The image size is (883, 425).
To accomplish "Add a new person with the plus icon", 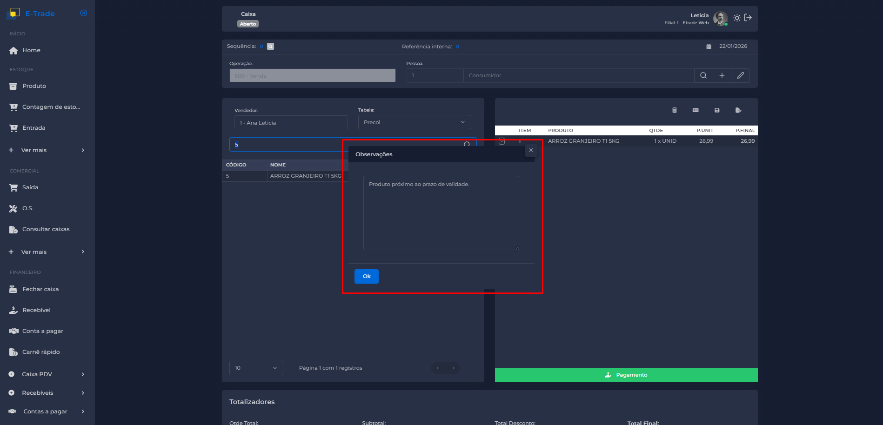I will (x=722, y=75).
